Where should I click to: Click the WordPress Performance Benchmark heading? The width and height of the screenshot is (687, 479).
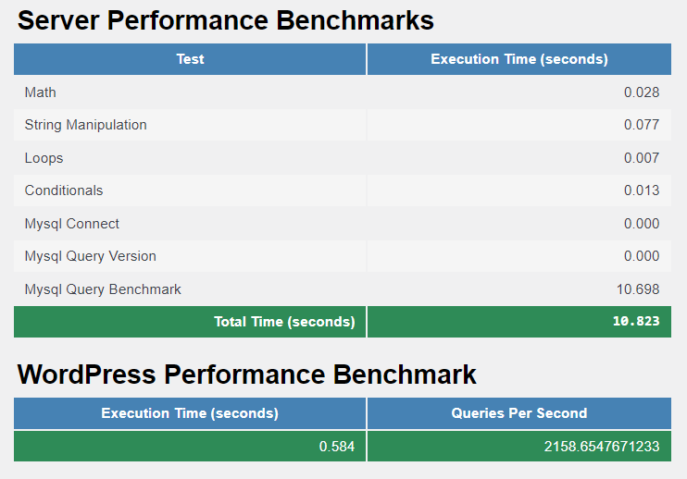coord(246,375)
